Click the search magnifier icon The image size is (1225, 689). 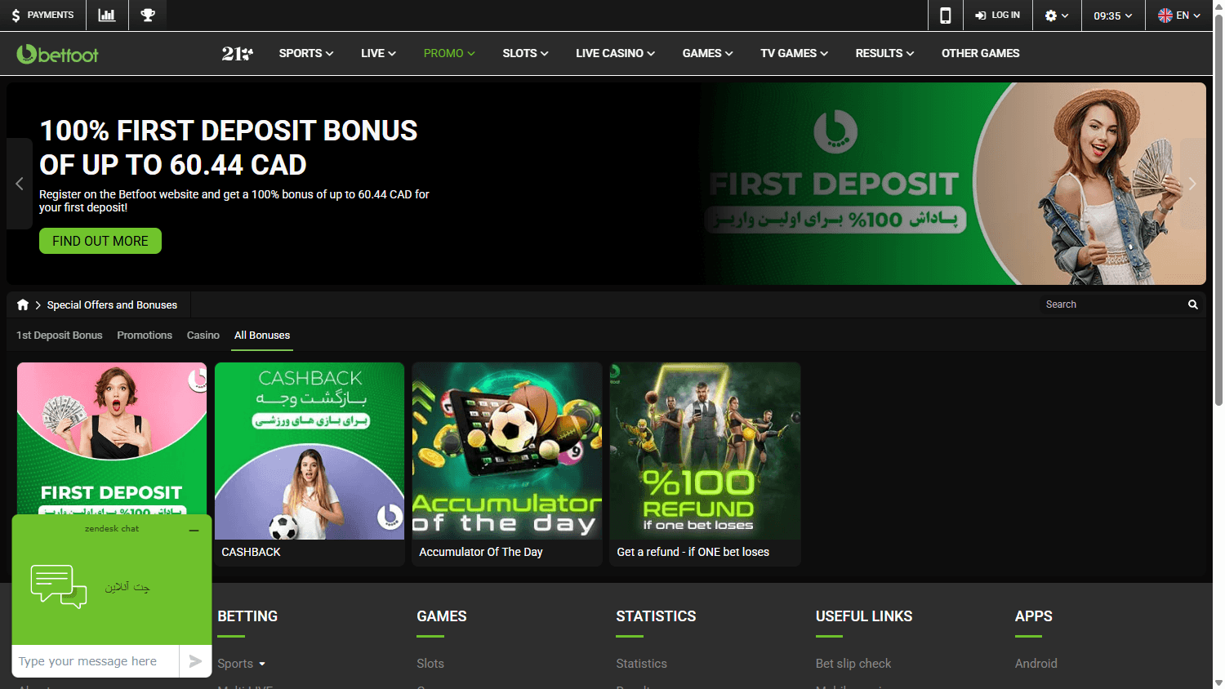tap(1192, 304)
